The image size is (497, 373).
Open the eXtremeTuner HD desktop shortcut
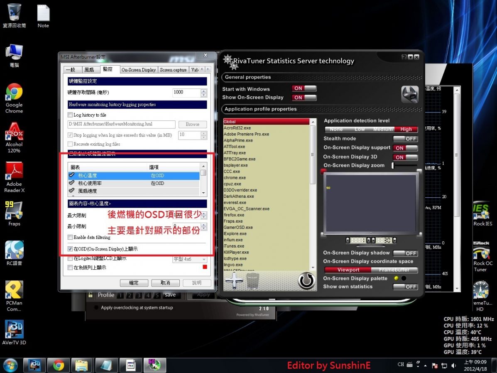click(481, 296)
